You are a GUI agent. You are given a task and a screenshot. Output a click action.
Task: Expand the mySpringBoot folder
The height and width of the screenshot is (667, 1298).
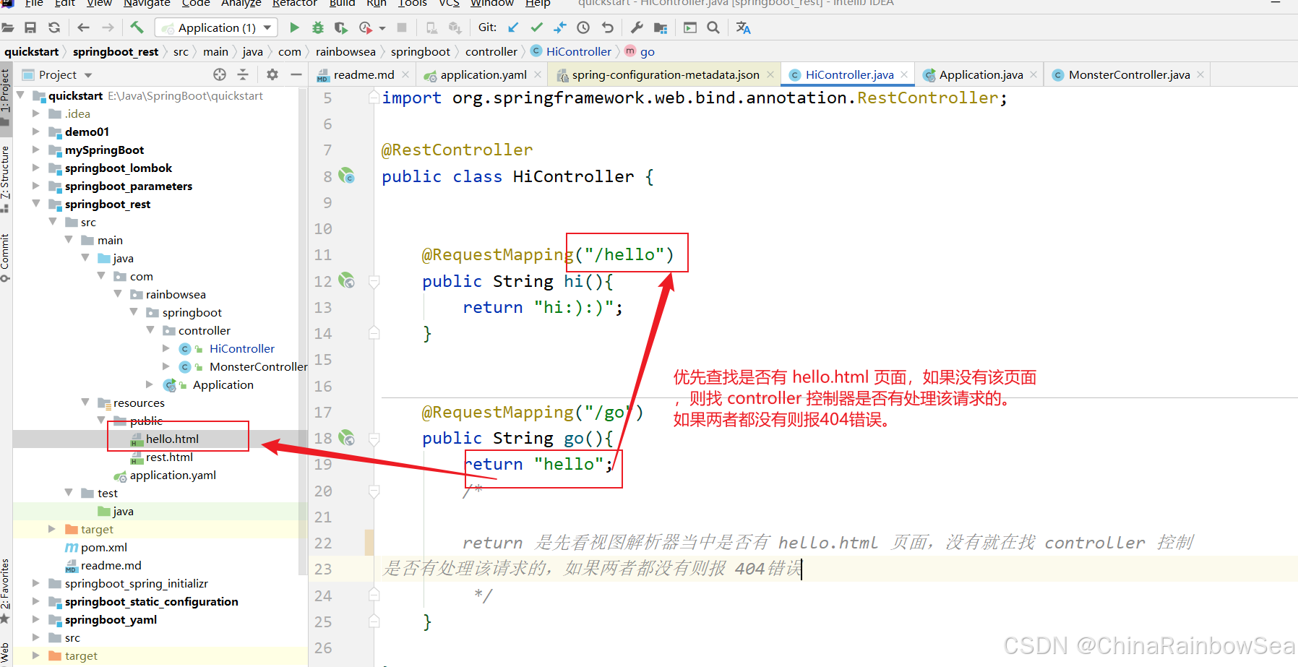coord(36,150)
